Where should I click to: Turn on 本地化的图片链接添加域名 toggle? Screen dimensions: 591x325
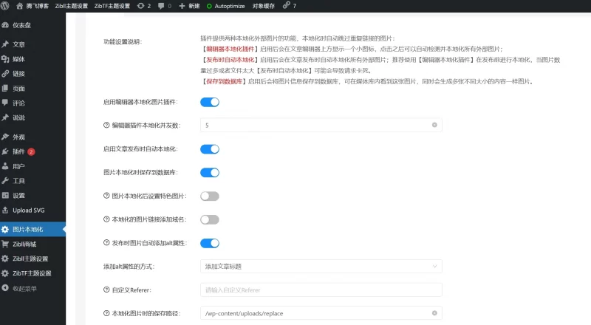(x=210, y=219)
